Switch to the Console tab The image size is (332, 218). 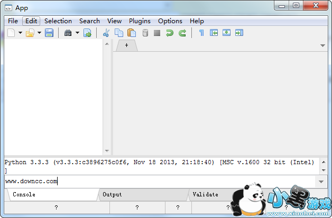point(52,195)
